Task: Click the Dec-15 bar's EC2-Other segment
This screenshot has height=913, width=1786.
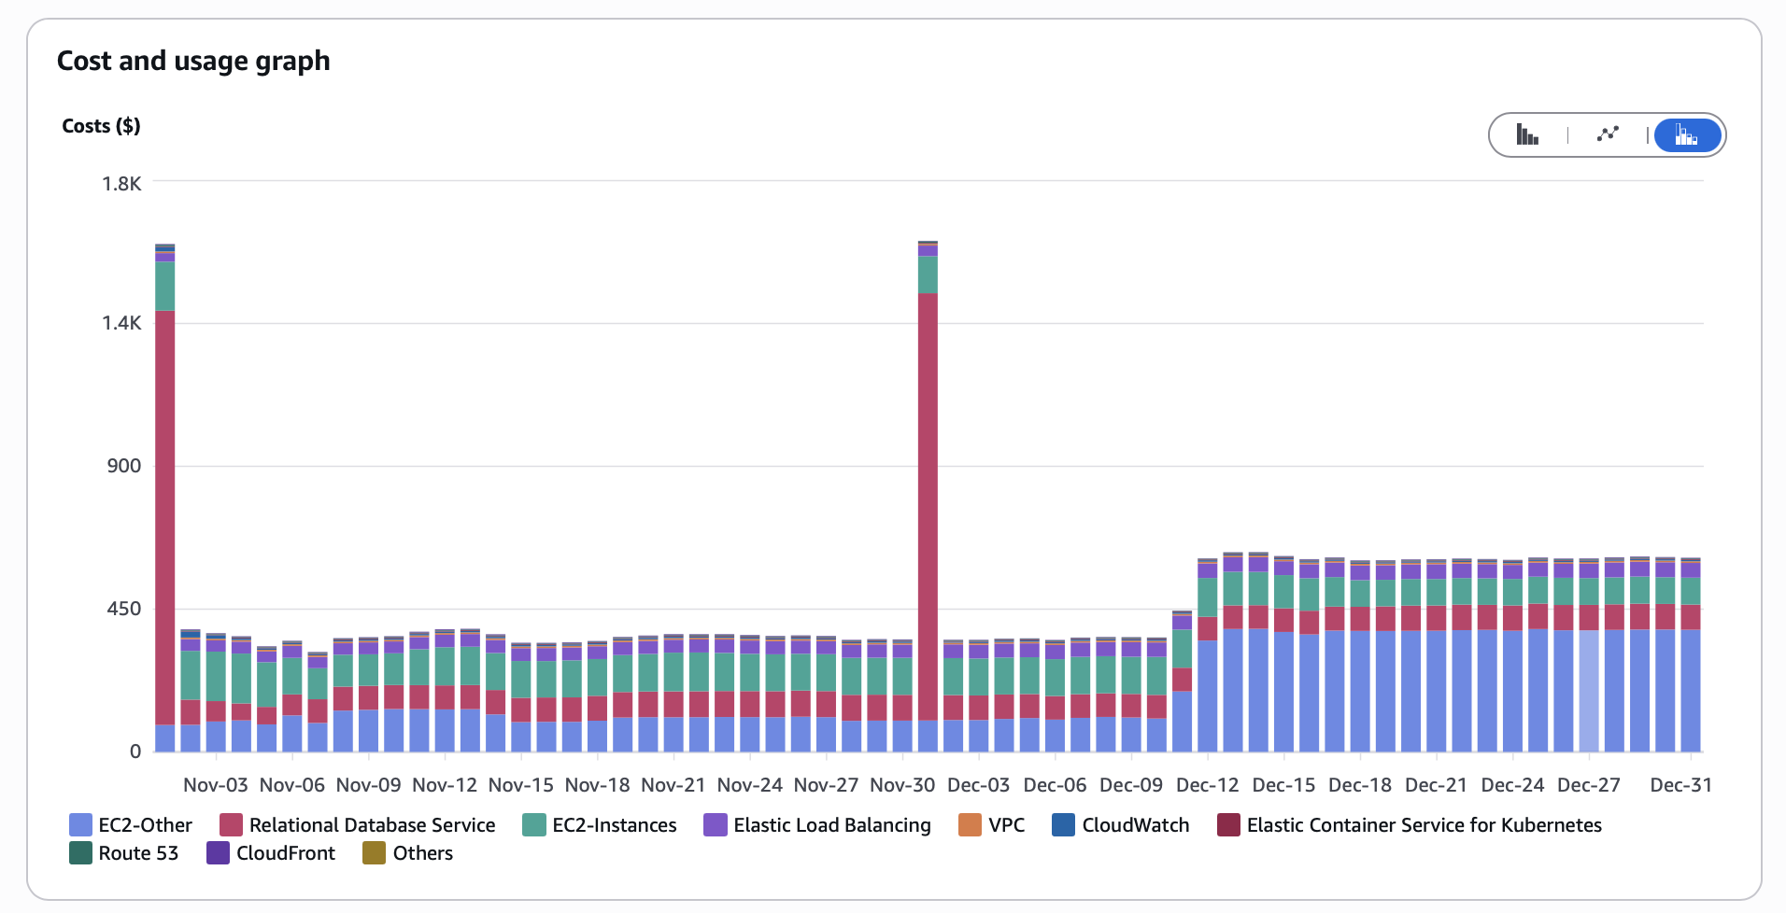Action: pyautogui.click(x=1283, y=691)
